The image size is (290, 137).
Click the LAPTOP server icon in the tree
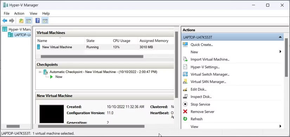11,35
